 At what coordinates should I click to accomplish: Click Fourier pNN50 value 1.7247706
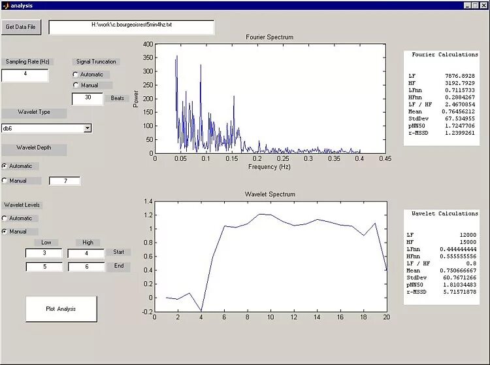[x=460, y=126]
